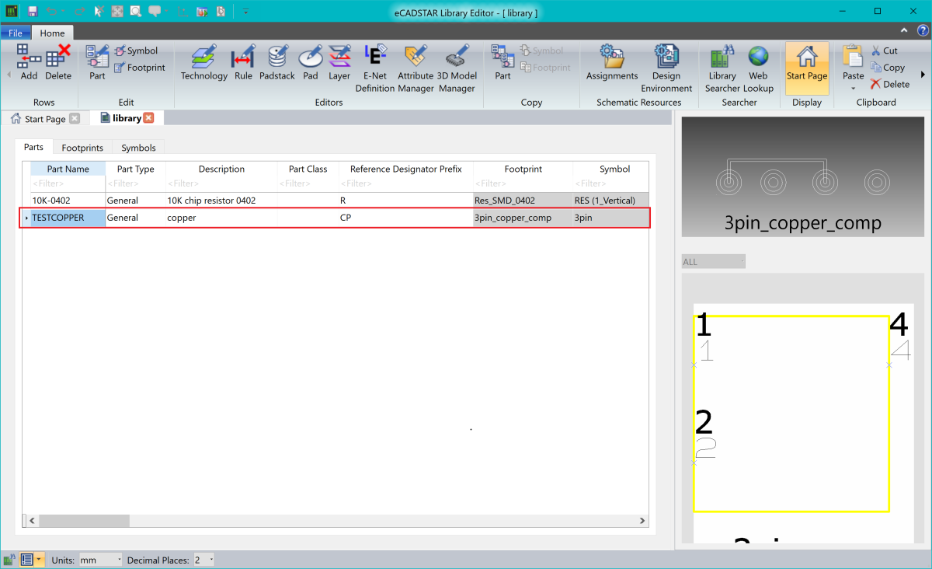The height and width of the screenshot is (569, 932).
Task: Select the Home ribbon tab
Action: (53, 33)
